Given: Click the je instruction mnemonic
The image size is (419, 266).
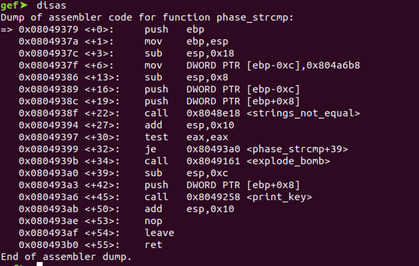Looking at the screenshot, I should click(x=151, y=149).
